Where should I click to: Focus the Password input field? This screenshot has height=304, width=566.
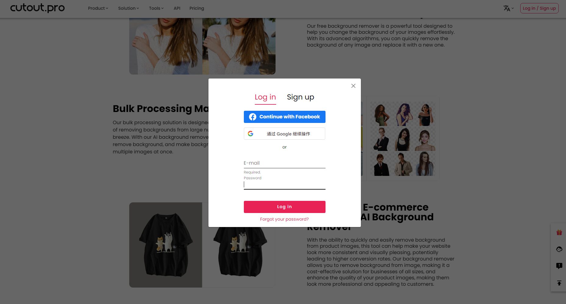pyautogui.click(x=284, y=184)
